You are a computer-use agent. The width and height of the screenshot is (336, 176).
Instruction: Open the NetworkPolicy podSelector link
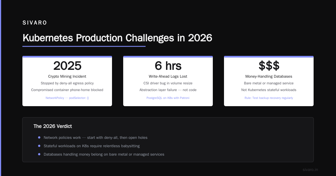[67, 98]
